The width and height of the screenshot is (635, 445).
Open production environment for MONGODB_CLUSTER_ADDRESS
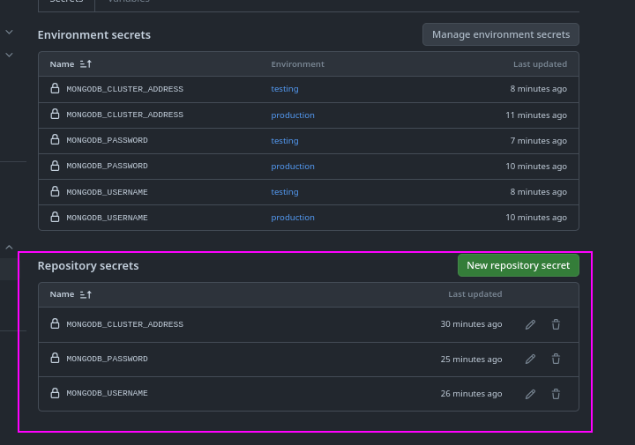pos(292,115)
